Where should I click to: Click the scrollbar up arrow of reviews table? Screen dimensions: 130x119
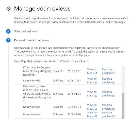pos(123,68)
